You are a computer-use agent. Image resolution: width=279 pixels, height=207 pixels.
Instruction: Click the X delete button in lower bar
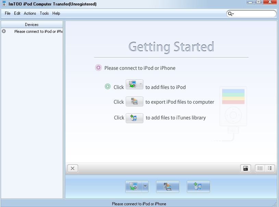point(73,168)
